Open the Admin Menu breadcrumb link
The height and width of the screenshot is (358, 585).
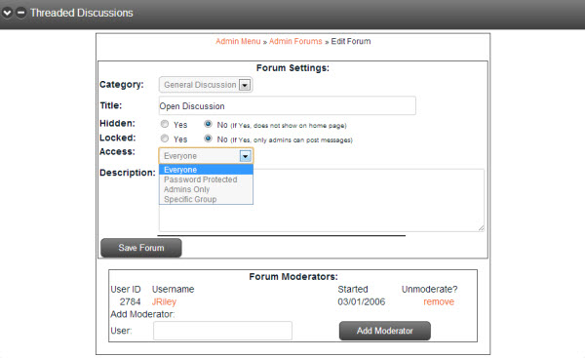(238, 41)
